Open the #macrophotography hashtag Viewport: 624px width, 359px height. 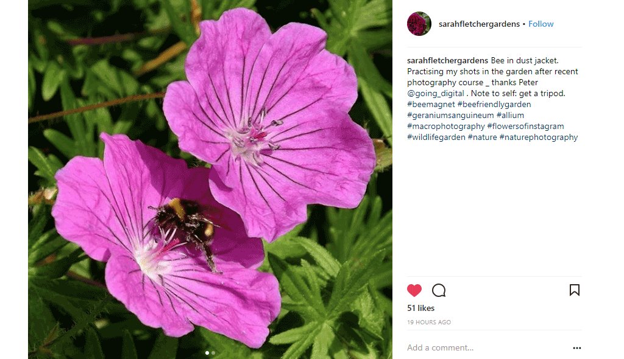click(445, 126)
